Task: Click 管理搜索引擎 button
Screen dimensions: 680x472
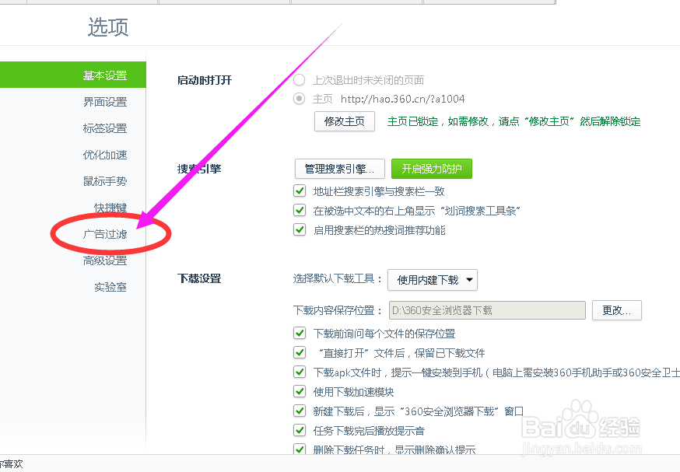Action: pos(339,169)
